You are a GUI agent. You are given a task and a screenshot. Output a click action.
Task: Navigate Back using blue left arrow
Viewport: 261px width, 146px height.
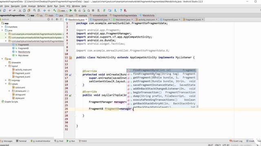click(44, 11)
